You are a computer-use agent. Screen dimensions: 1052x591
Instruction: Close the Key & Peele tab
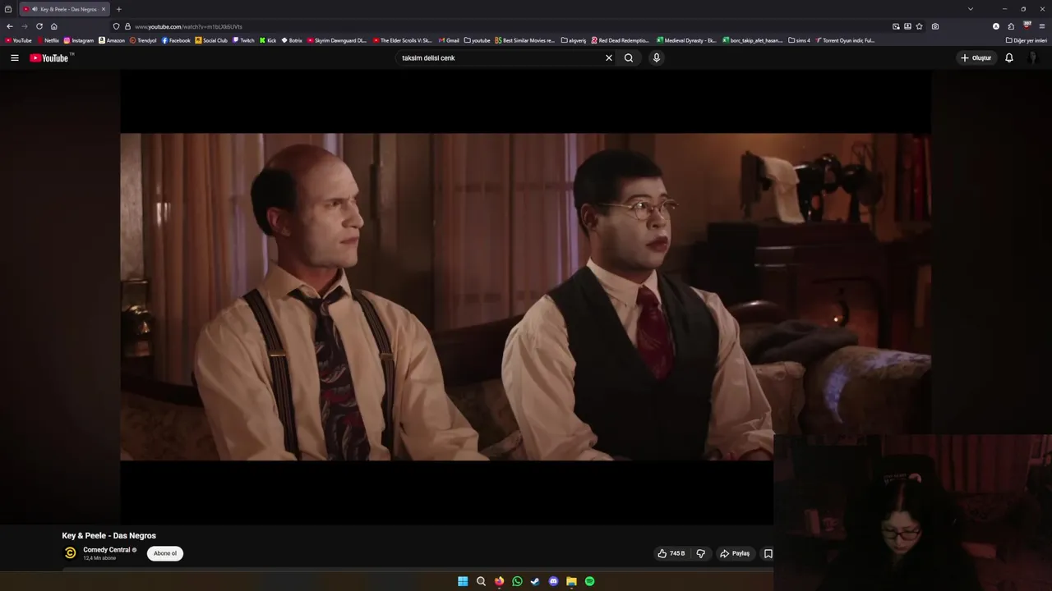[104, 9]
